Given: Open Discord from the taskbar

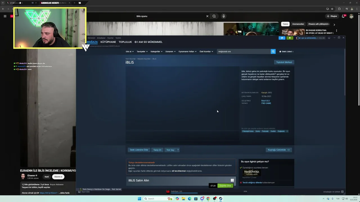Looking at the screenshot, I should (202, 199).
